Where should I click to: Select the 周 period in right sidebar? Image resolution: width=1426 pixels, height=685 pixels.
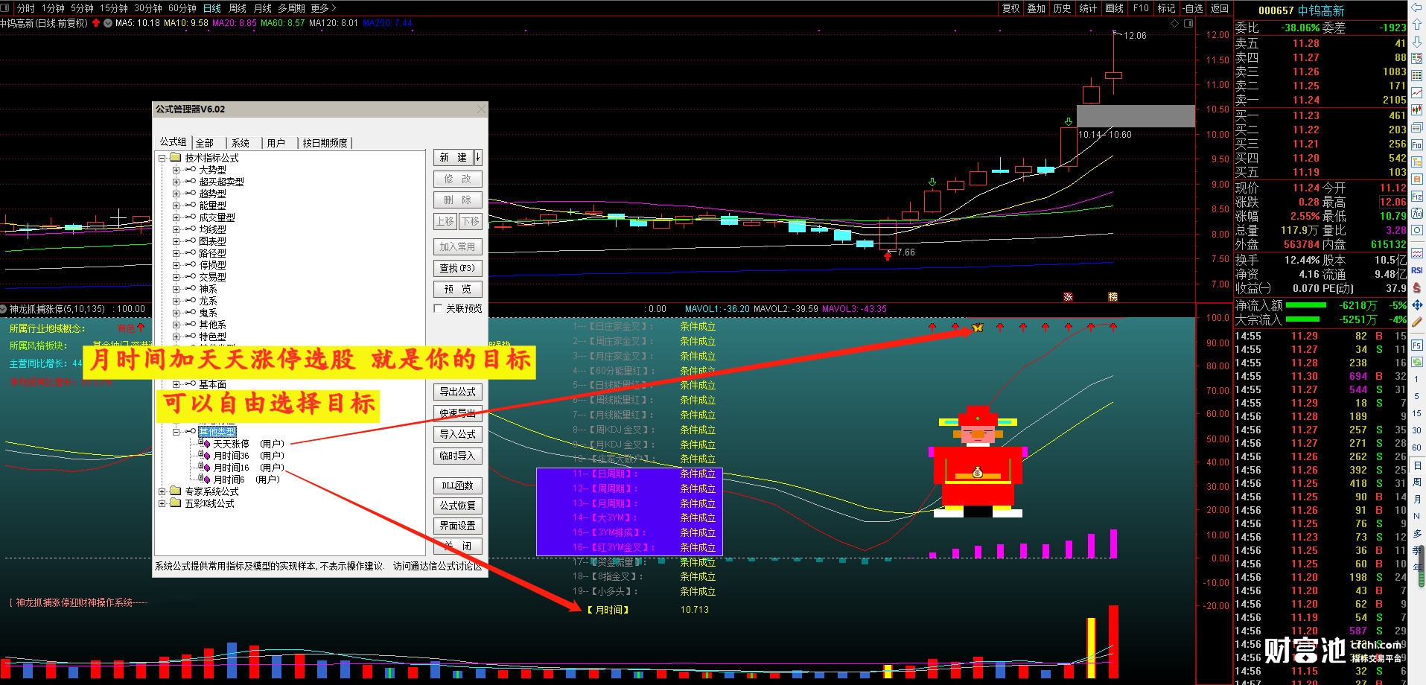(1417, 482)
